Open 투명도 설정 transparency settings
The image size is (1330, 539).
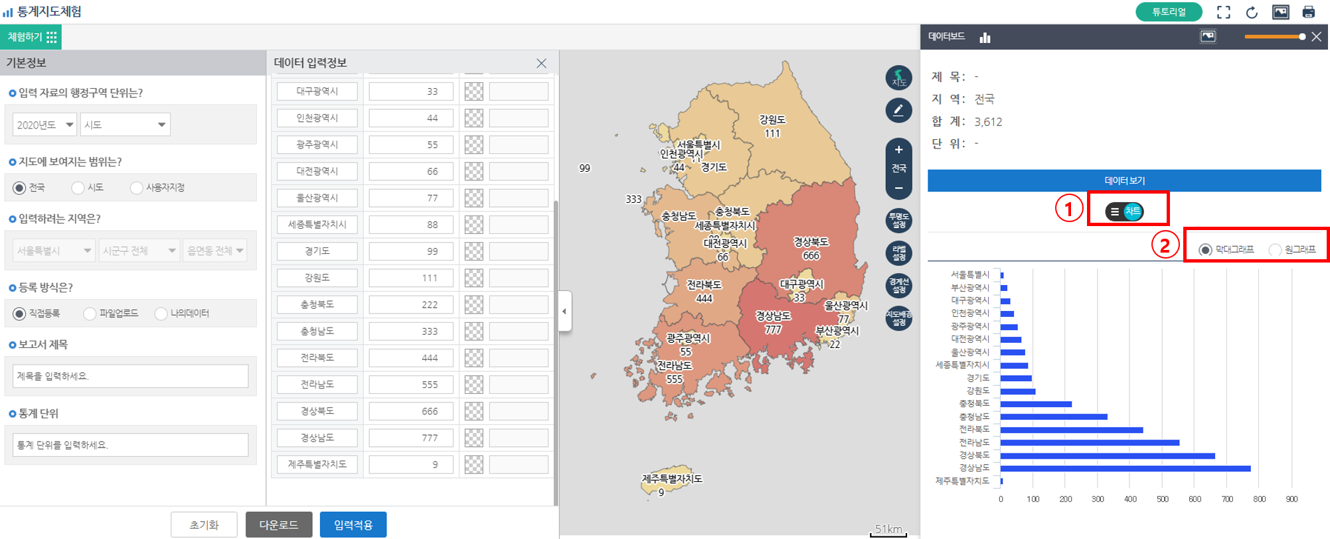898,221
